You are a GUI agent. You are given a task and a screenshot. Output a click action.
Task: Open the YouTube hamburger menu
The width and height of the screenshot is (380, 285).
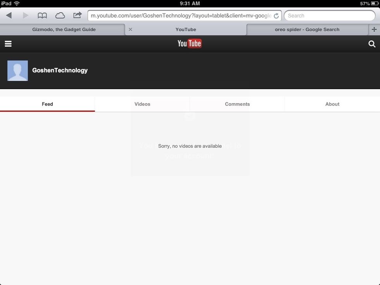coord(8,44)
